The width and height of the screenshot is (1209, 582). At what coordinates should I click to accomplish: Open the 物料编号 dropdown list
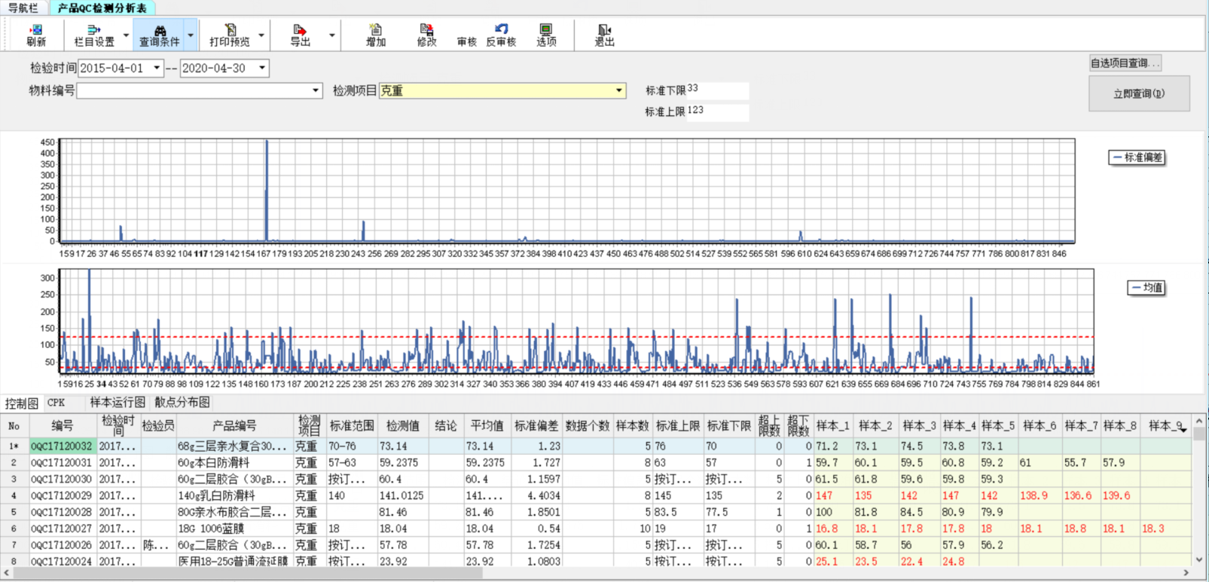pos(315,90)
